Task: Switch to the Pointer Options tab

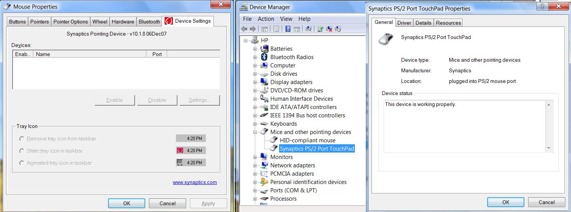Action: pos(71,22)
